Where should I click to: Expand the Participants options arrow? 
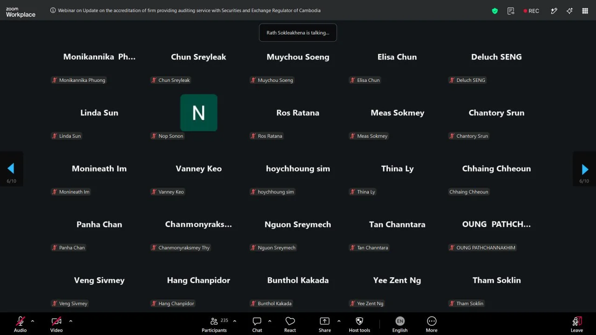point(235,321)
